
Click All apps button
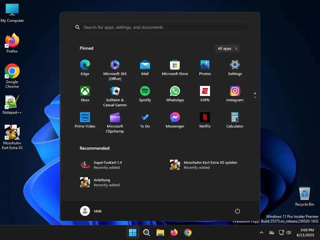click(227, 48)
